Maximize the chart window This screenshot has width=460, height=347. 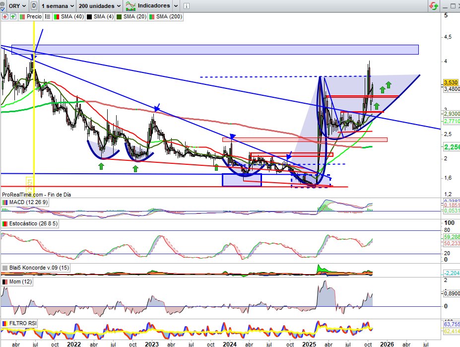tap(453, 6)
